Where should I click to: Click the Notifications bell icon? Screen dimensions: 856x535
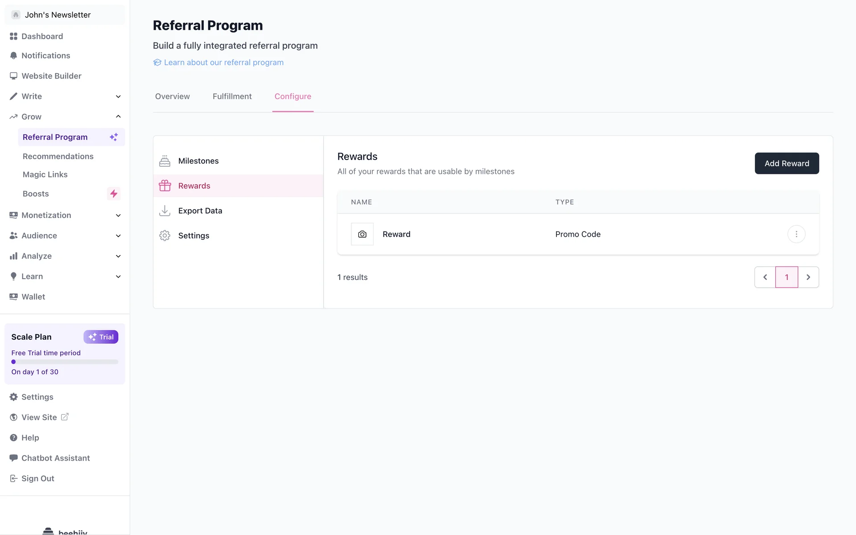pyautogui.click(x=13, y=56)
